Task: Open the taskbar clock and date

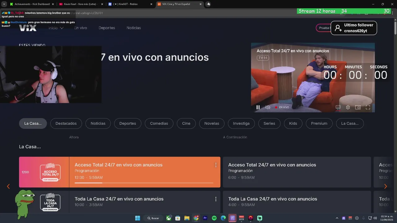Action: tap(387, 218)
